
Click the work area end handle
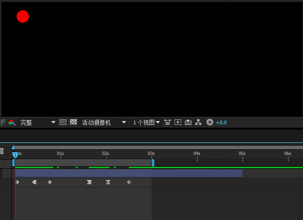(153, 163)
